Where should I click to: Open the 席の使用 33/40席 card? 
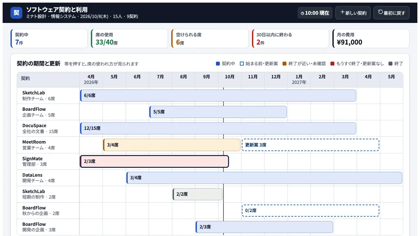pos(129,39)
